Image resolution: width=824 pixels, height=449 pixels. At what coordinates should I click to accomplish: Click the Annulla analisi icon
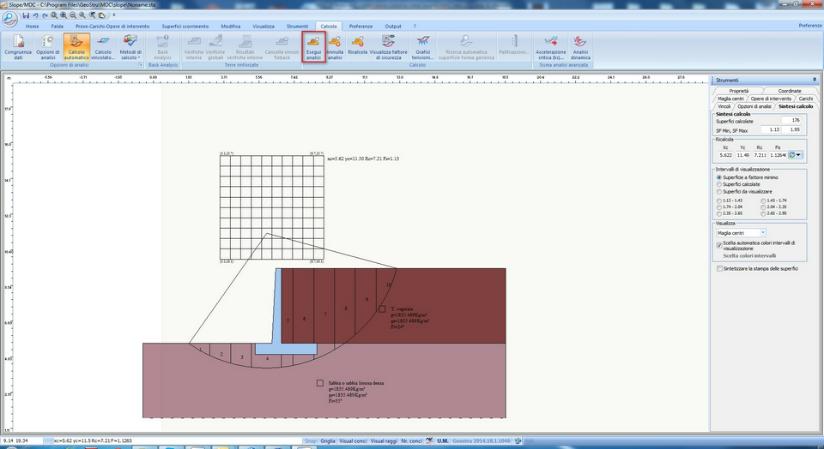[x=335, y=47]
